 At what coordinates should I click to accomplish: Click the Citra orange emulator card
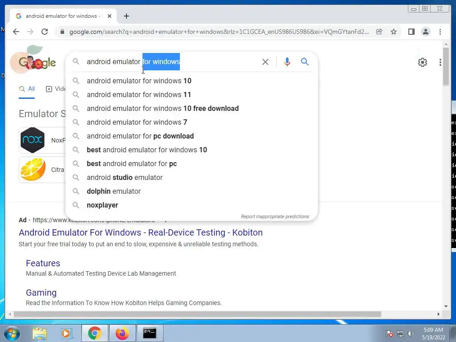42,170
